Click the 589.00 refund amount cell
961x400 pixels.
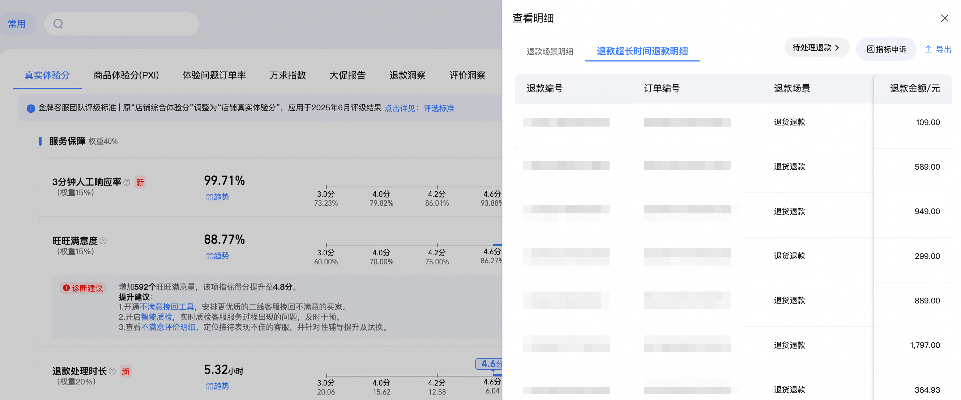pyautogui.click(x=927, y=167)
